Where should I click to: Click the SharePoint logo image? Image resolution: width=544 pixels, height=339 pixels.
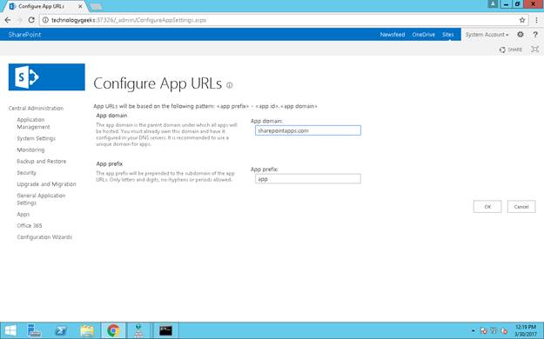click(46, 77)
